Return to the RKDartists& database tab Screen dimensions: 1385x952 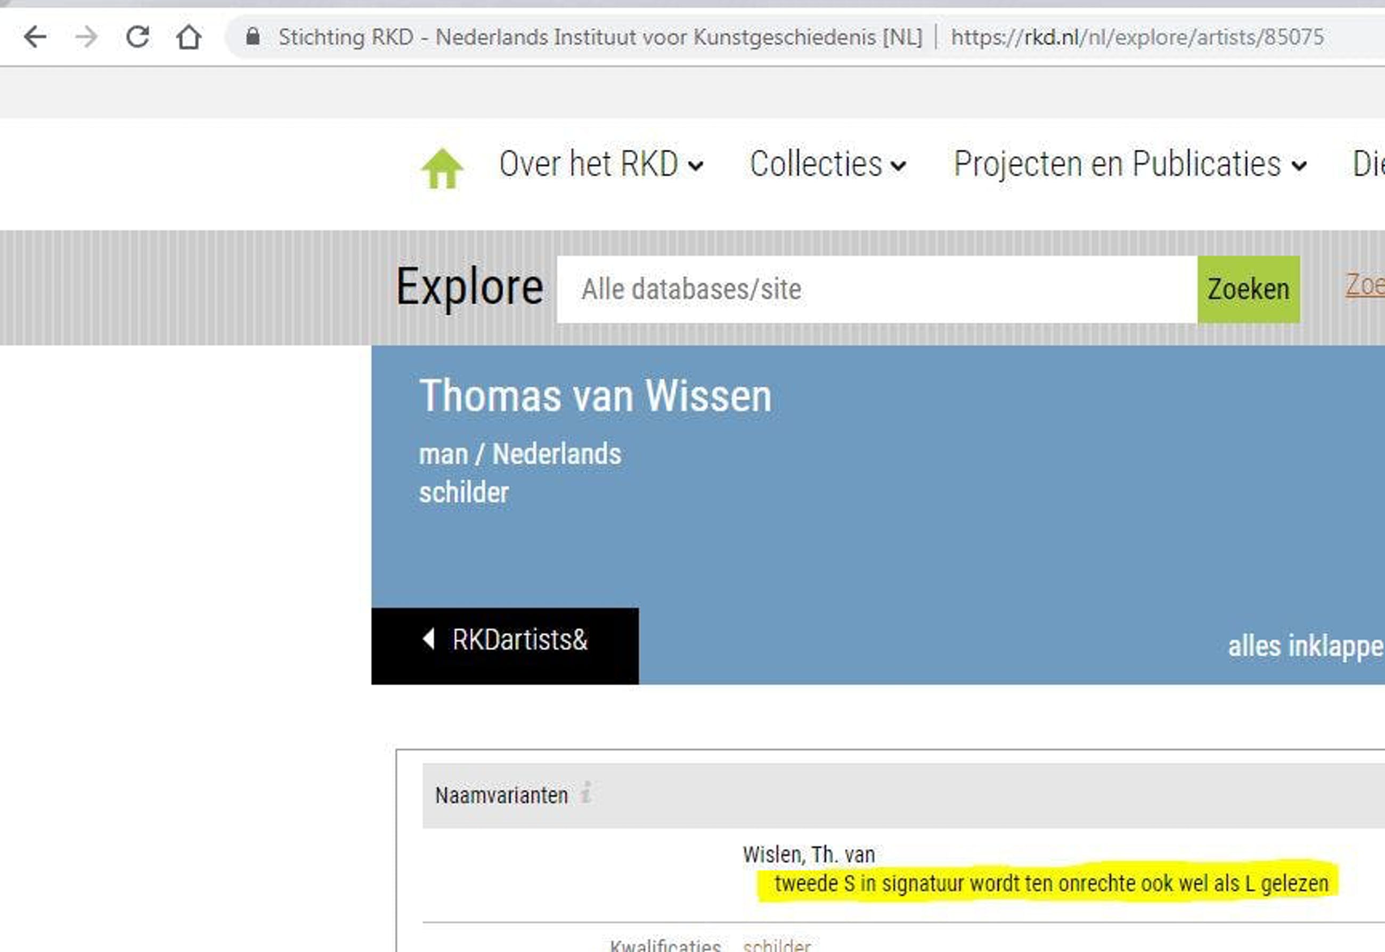tap(519, 640)
